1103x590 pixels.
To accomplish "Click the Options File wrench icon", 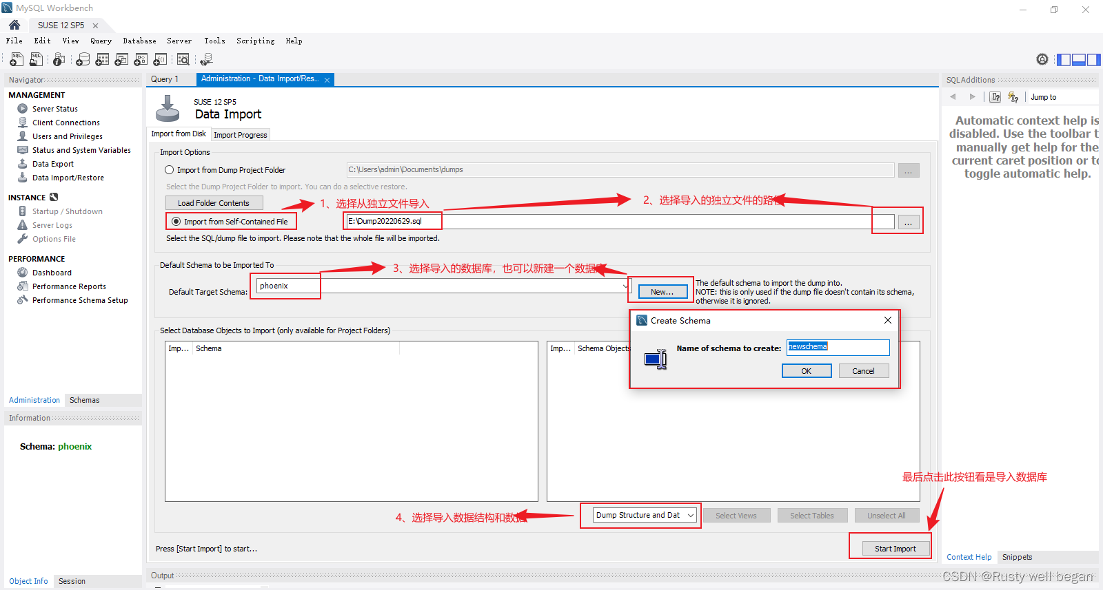I will 23,239.
